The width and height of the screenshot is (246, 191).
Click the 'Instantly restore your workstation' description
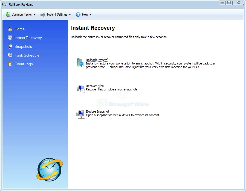150,65
